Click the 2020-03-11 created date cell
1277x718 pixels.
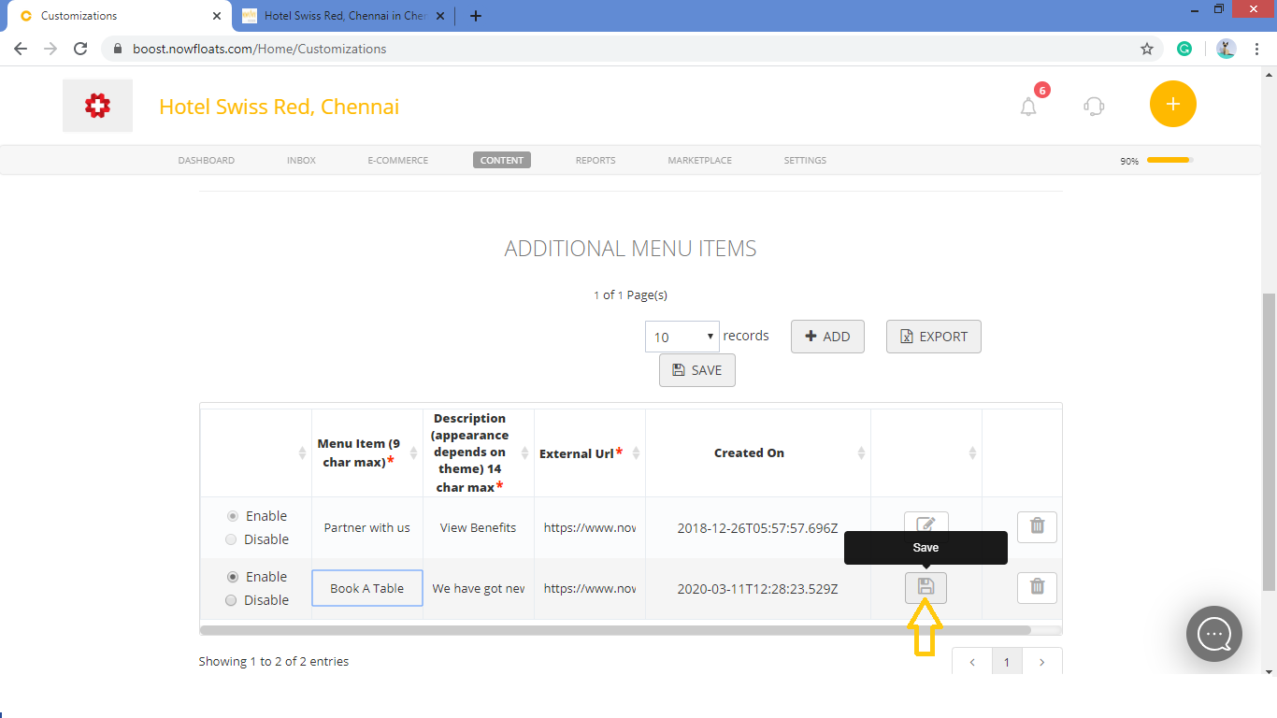click(757, 588)
